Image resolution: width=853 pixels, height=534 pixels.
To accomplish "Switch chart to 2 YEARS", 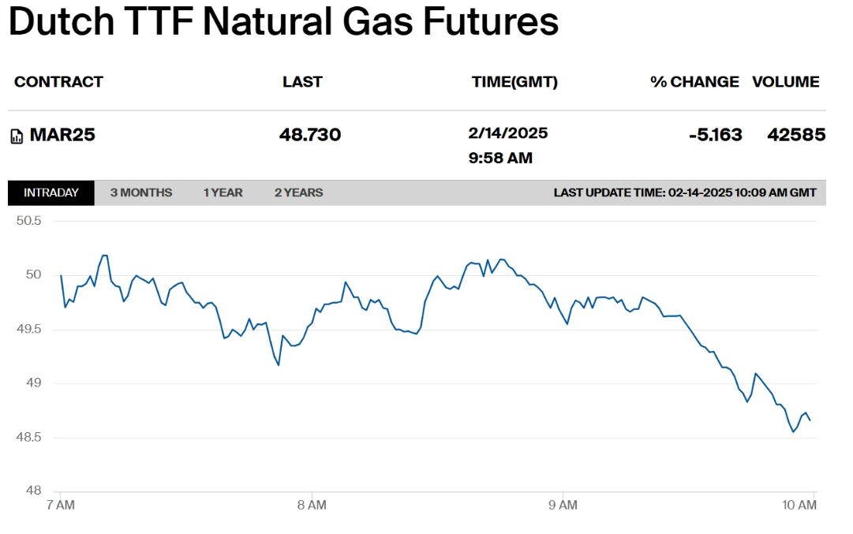I will point(298,192).
